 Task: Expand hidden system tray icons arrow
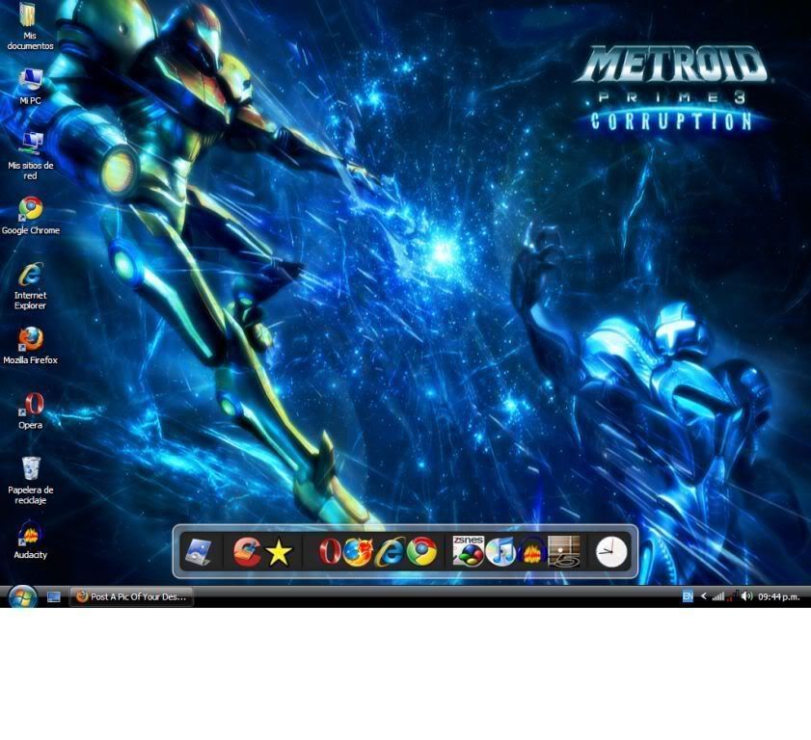click(703, 596)
